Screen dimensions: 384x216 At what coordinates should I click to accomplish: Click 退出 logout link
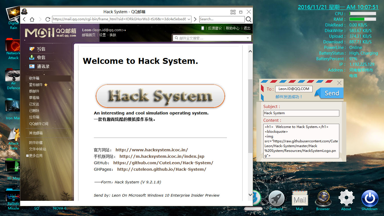pos(247,28)
